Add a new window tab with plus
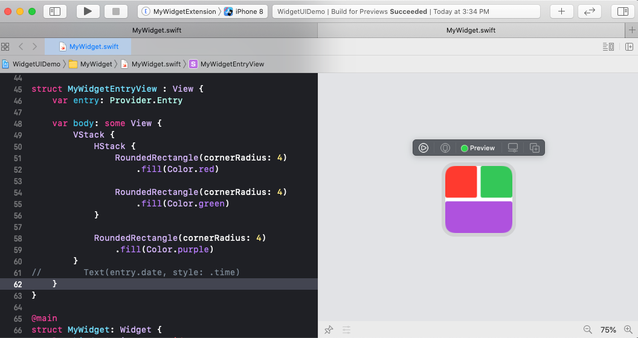Image resolution: width=638 pixels, height=338 pixels. click(x=631, y=30)
